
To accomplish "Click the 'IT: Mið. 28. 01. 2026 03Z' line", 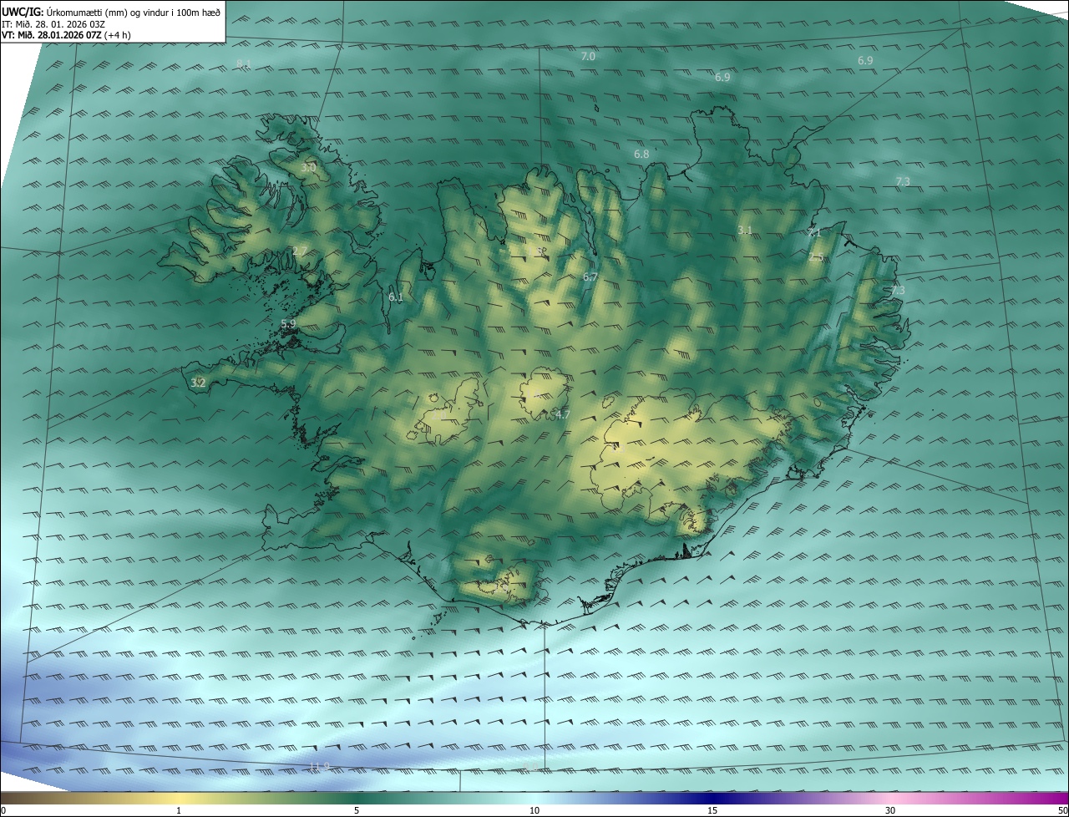I will point(53,23).
